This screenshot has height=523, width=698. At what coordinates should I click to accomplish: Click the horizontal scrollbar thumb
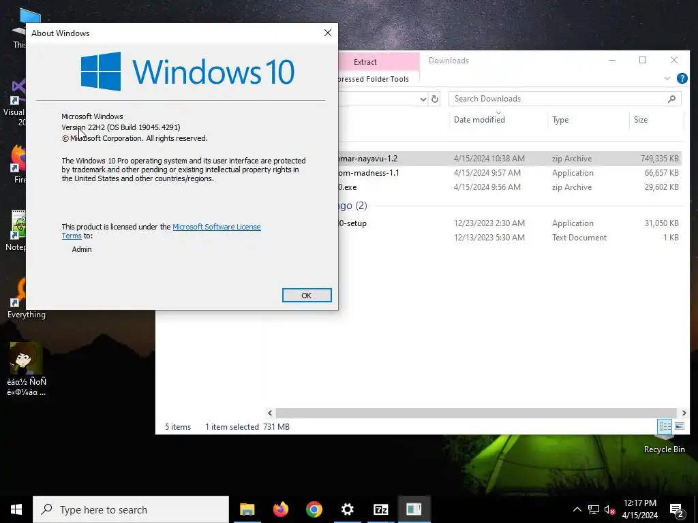tap(476, 413)
